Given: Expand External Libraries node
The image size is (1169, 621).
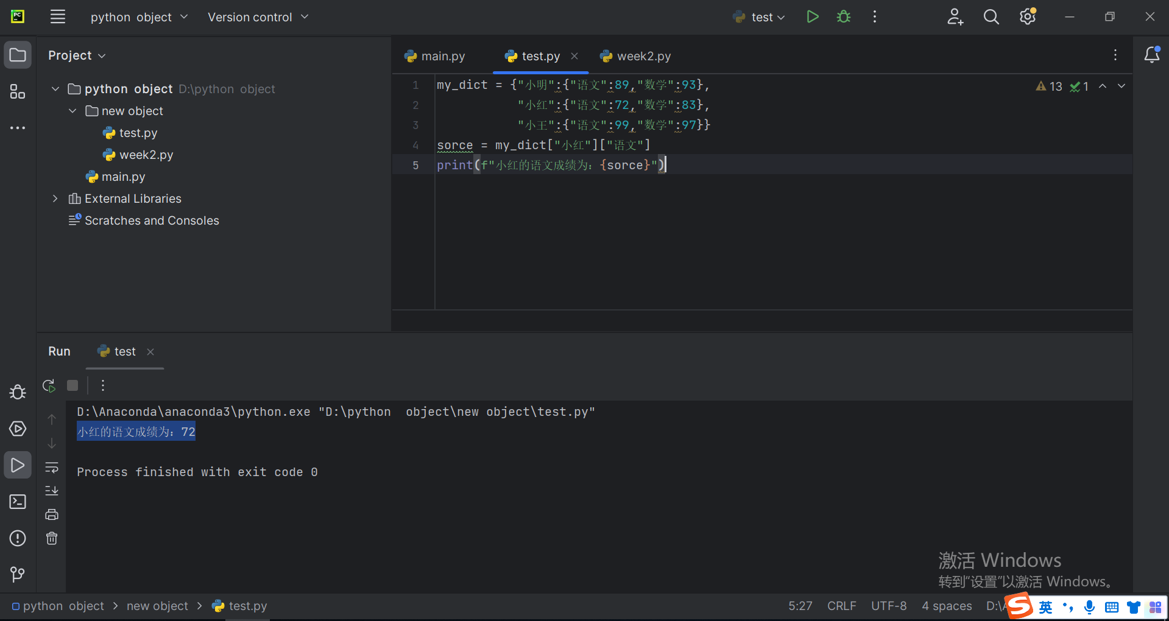Looking at the screenshot, I should click(x=55, y=198).
